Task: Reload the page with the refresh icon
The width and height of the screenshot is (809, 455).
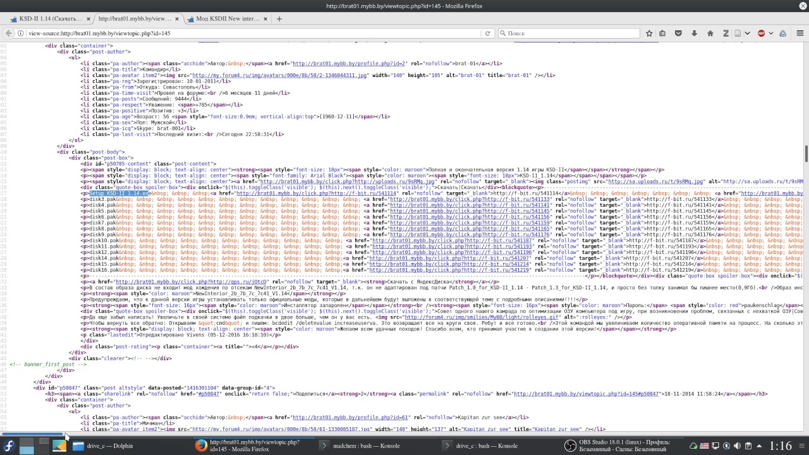Action: [487, 33]
